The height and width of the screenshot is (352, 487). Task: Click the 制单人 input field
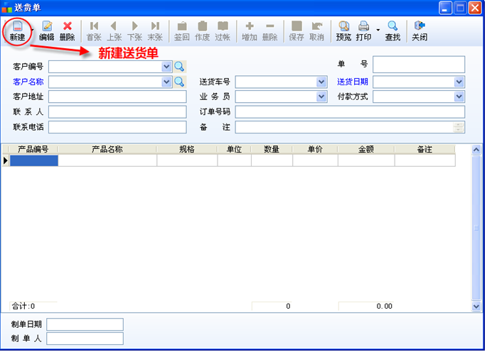85,339
